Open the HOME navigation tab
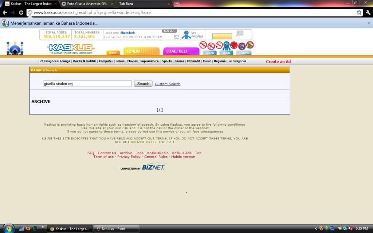This screenshot has width=373, height=233. coord(113,53)
